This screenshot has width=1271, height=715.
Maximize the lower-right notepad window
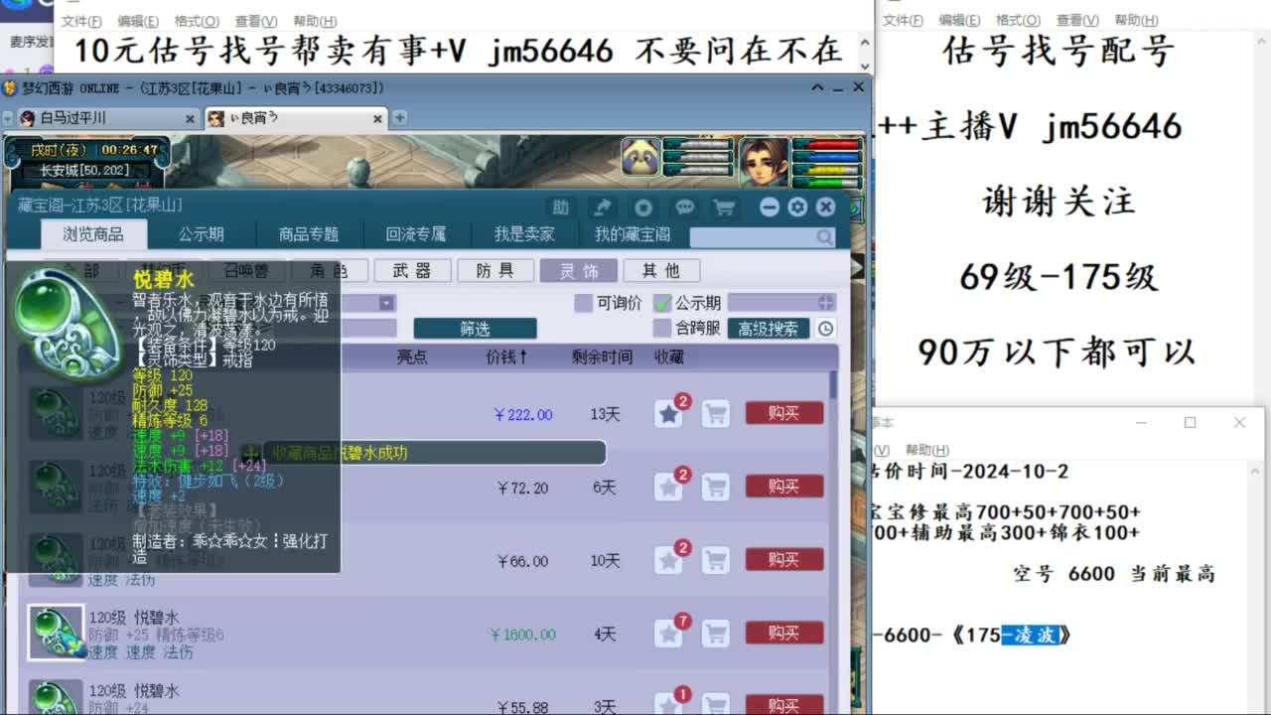[1190, 422]
